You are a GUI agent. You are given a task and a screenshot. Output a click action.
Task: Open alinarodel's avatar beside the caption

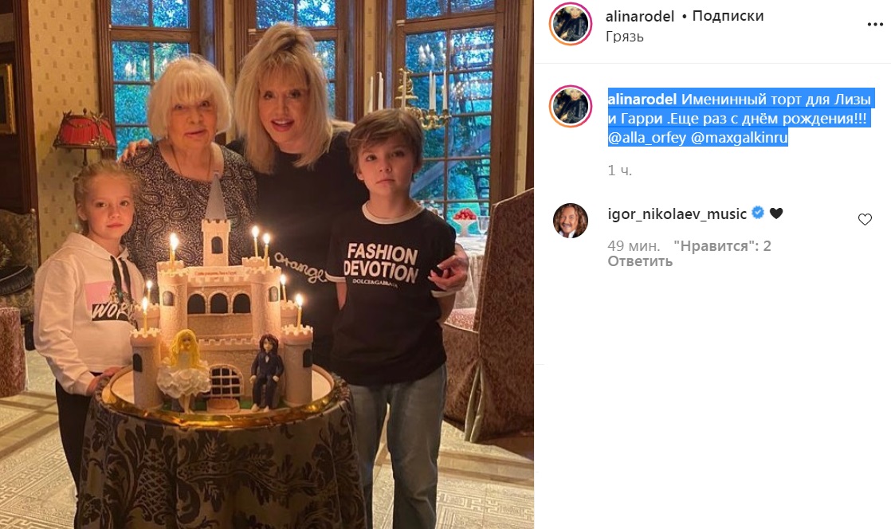[571, 107]
